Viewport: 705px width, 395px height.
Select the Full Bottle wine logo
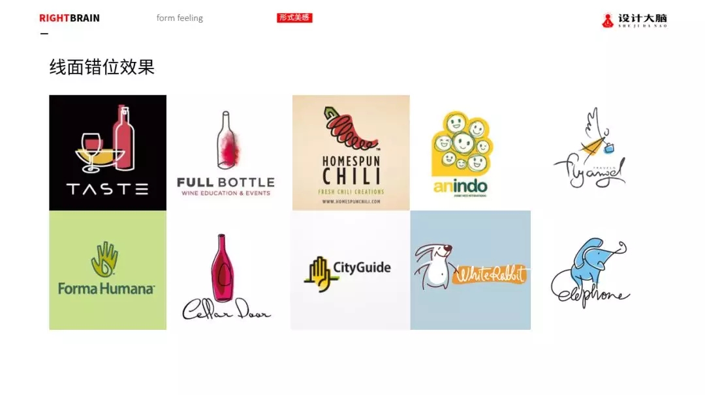tap(226, 153)
